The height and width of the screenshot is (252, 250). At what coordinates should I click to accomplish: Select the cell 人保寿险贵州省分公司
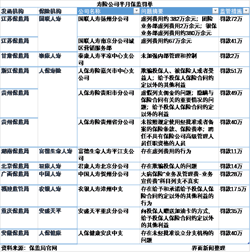108,132
